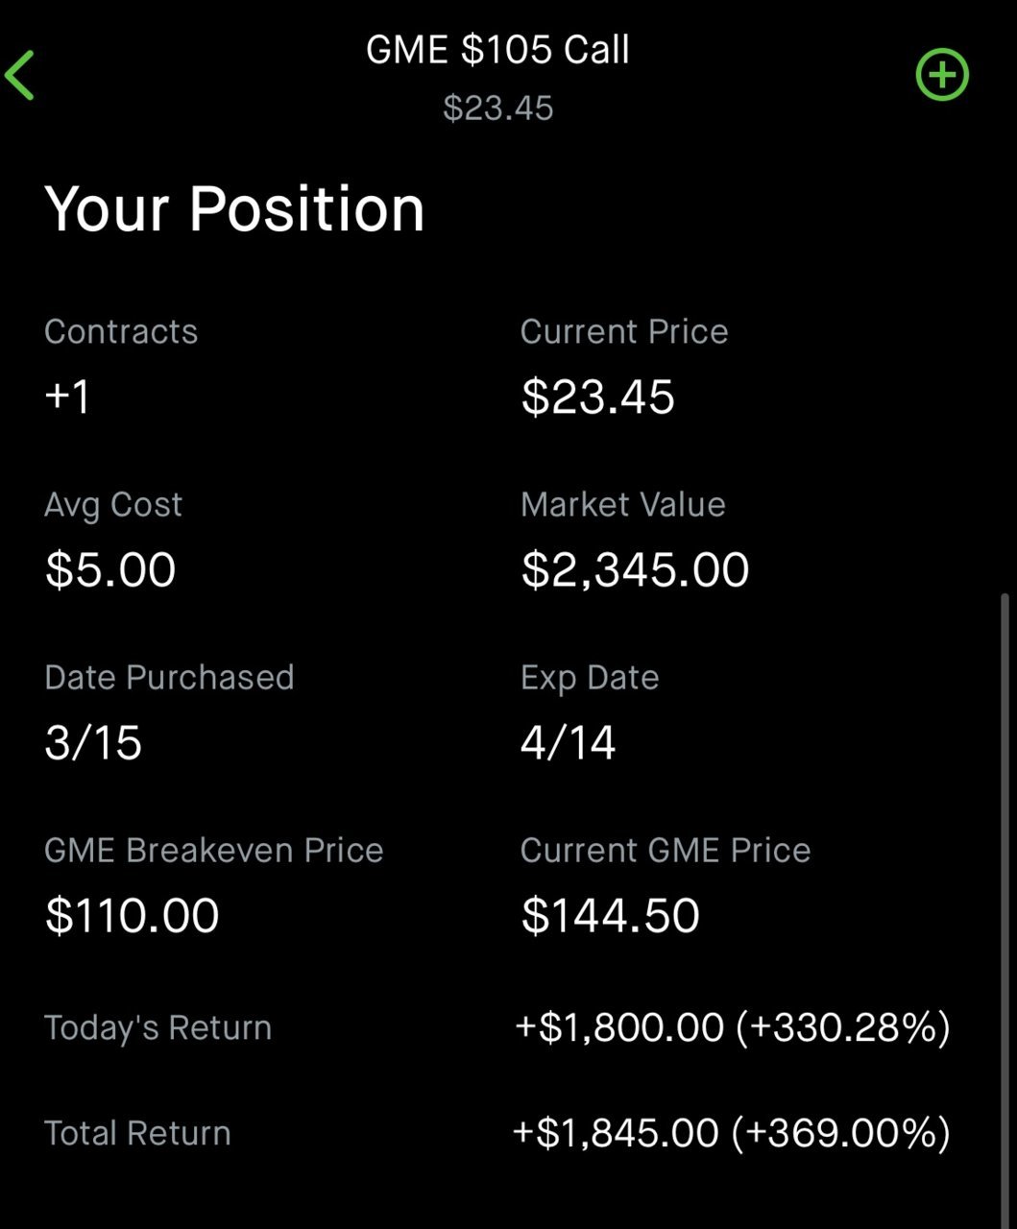Select the GME $105 Call title
Screen dimensions: 1017x1229
497,50
